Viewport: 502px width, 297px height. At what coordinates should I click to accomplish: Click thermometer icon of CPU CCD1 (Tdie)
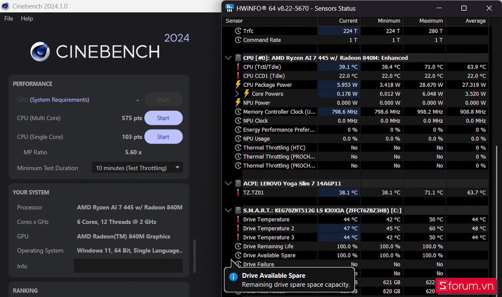click(x=238, y=76)
